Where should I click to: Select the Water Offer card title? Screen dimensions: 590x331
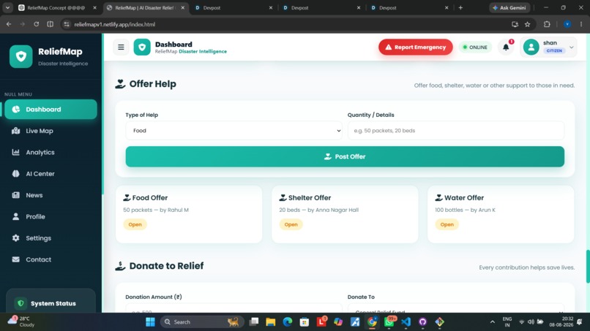point(464,197)
